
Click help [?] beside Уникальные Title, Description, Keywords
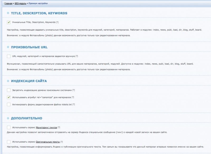tap(57, 22)
